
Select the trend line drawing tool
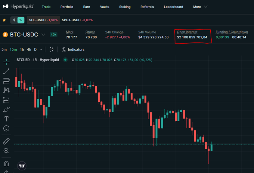[6, 71]
